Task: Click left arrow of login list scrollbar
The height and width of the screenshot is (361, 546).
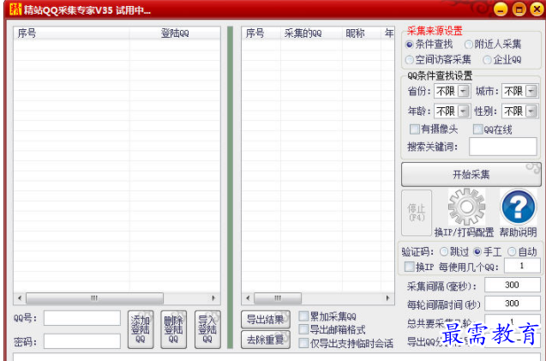Action: pos(20,298)
